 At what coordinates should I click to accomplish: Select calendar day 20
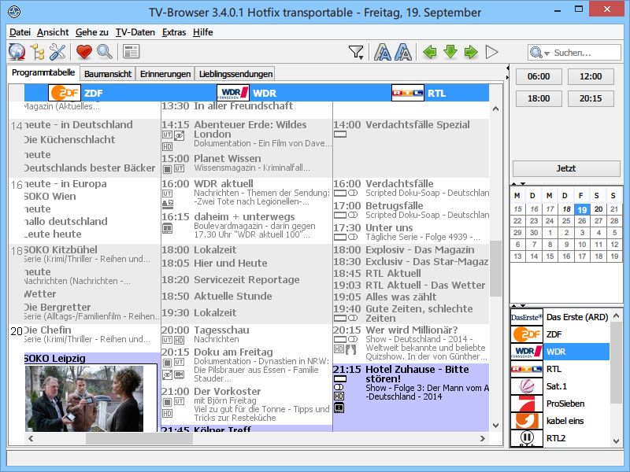coord(598,209)
